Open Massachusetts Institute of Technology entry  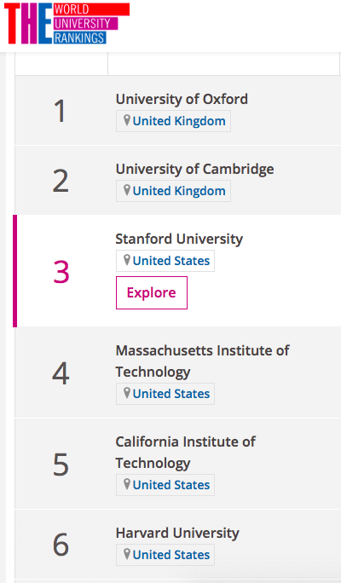point(202,361)
